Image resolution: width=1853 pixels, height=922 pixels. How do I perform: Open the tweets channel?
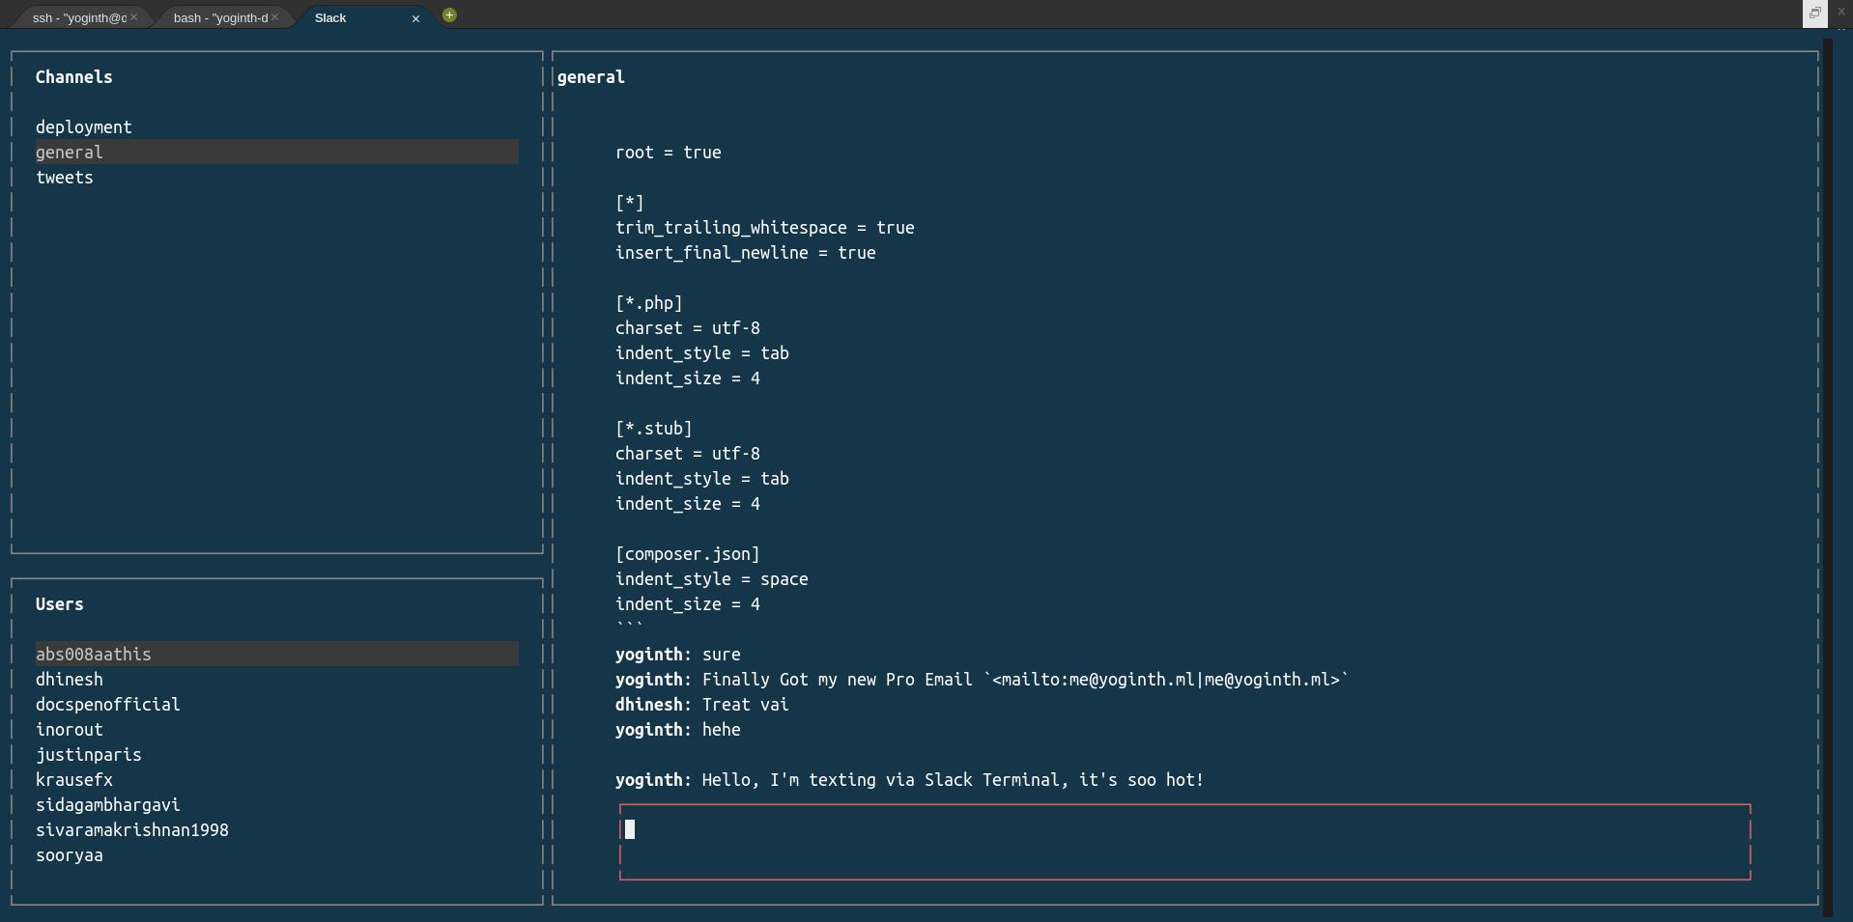tap(64, 177)
